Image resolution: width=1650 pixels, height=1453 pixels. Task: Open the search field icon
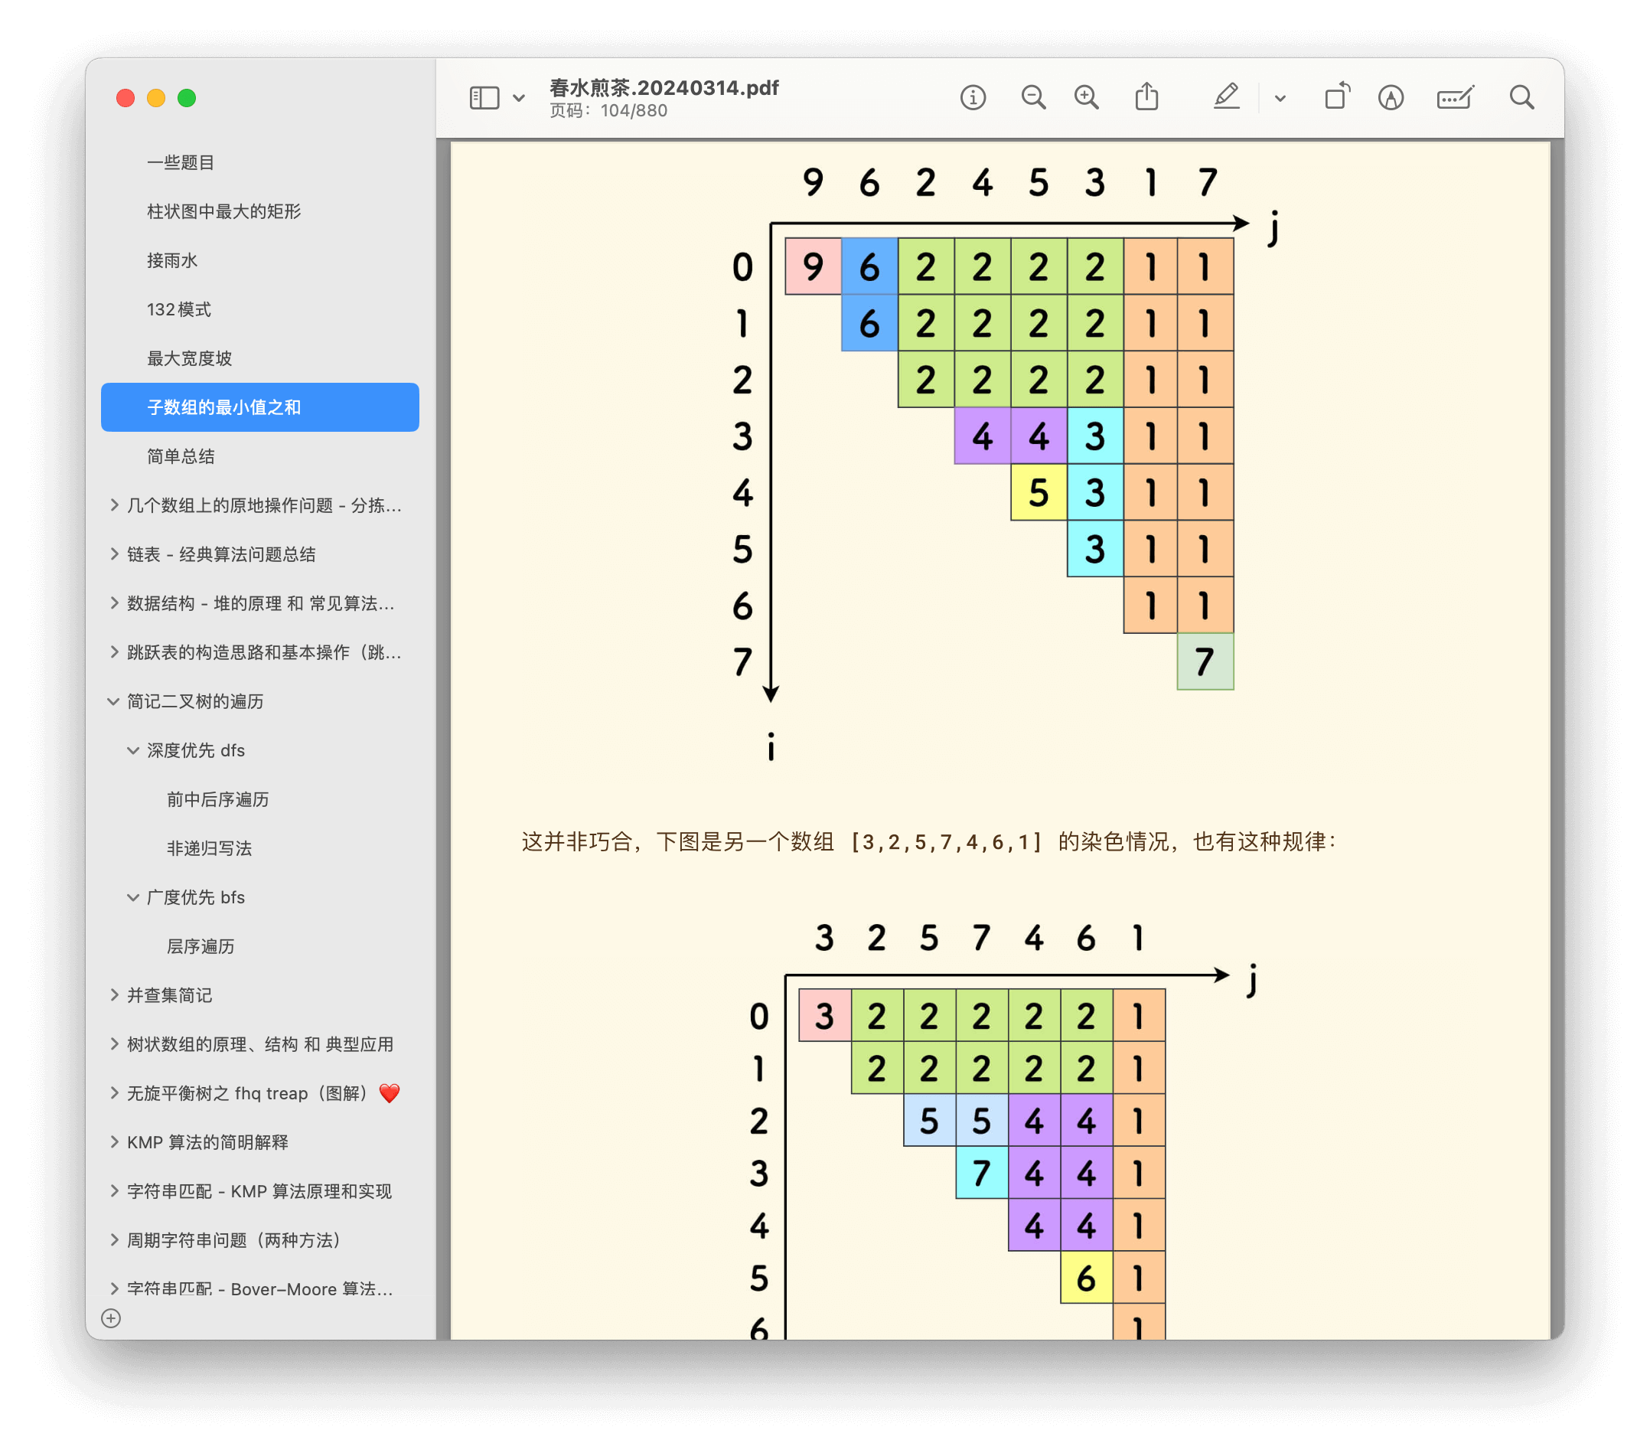1521,98
